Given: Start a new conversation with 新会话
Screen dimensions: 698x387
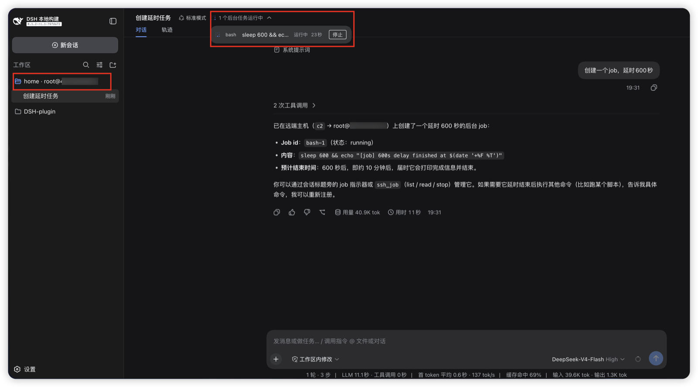Looking at the screenshot, I should click(65, 45).
